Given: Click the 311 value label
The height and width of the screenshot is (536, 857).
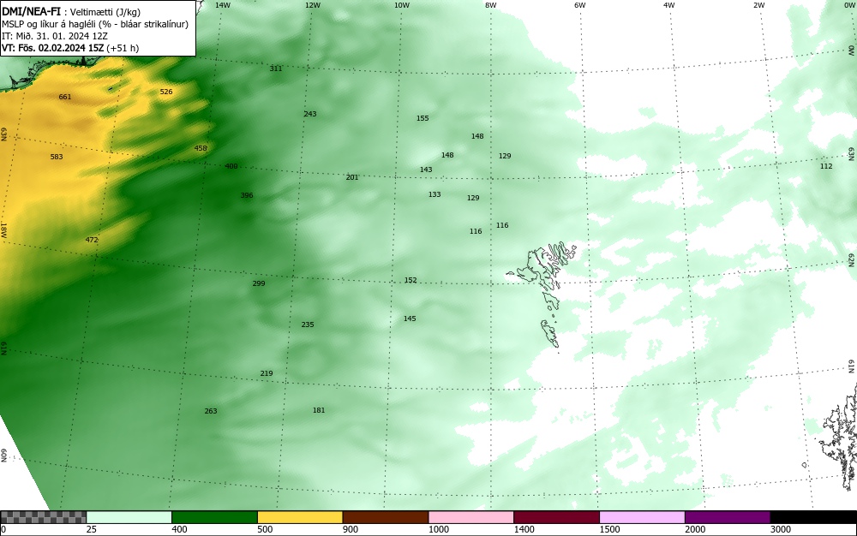Looking at the screenshot, I should (276, 68).
